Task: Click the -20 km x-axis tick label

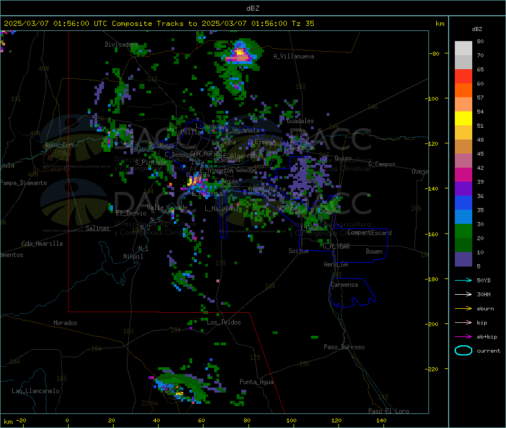Action: coord(21,420)
